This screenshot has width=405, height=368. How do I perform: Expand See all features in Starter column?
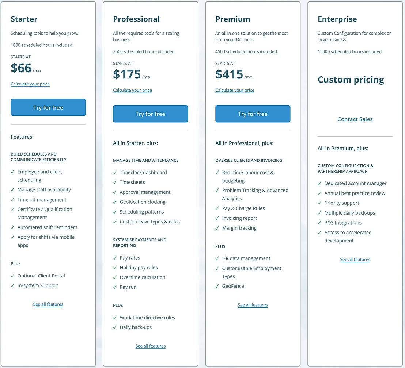pos(48,304)
